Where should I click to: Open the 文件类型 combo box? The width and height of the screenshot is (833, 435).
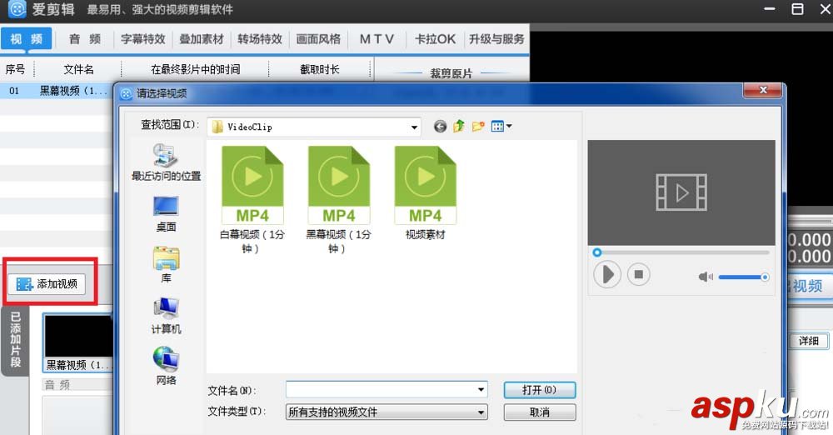click(387, 412)
